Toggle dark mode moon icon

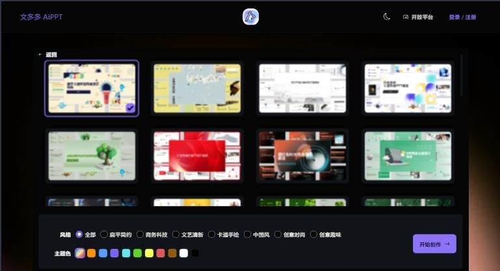click(x=386, y=17)
